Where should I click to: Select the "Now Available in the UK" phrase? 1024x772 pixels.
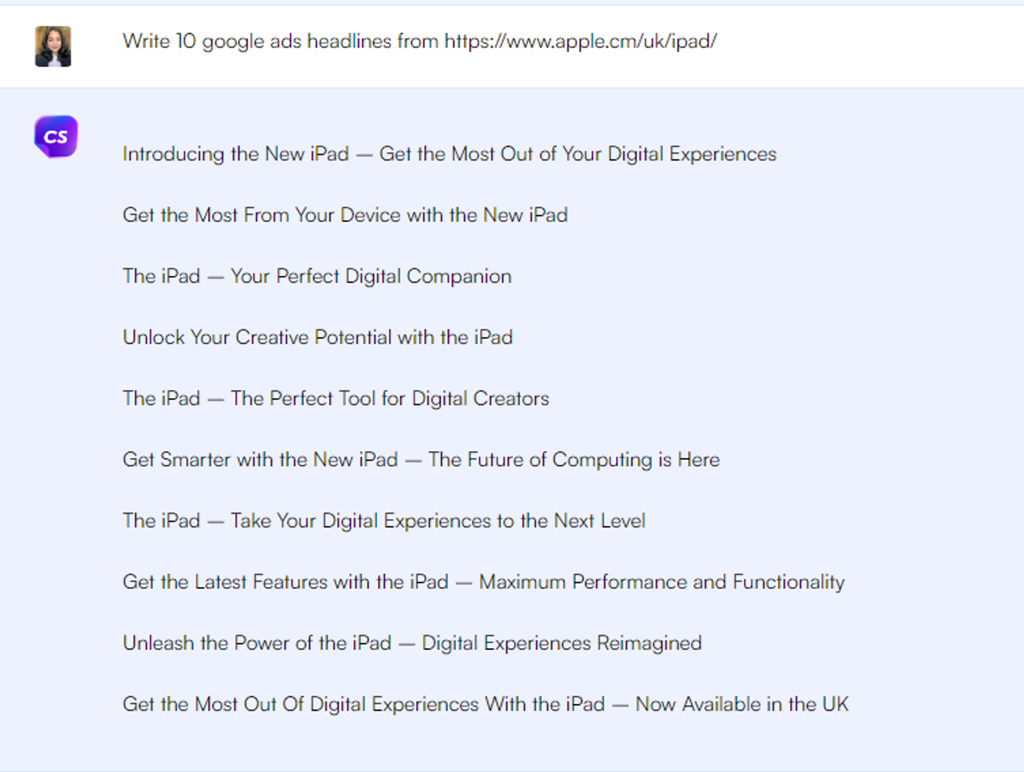click(742, 704)
